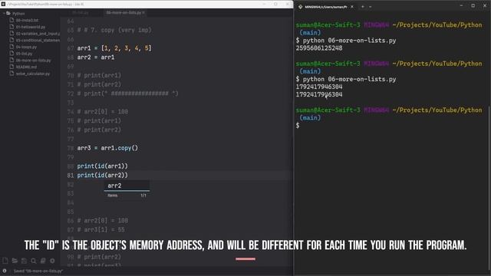Click line number 81 in the gutter
Viewport: 491px width, 276px height.
[71, 176]
